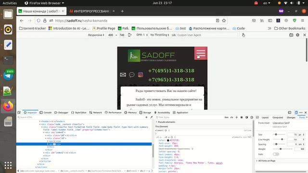The width and height of the screenshot is (308, 173).
Task: Click the SADOFF logo image
Action: 152,56
